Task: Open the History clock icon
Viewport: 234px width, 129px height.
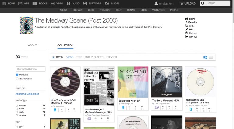Action: pyautogui.click(x=186, y=33)
